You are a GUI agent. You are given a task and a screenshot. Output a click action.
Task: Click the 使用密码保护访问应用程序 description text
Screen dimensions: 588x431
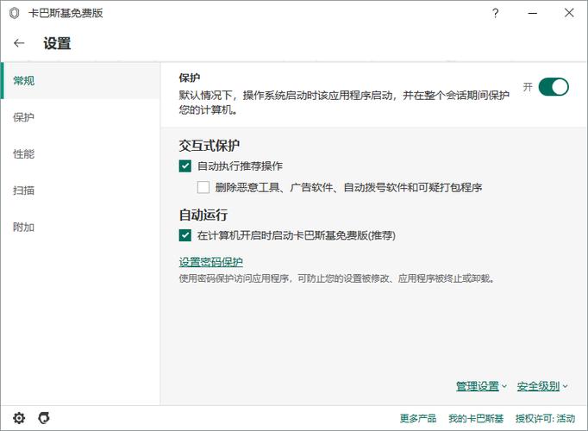(x=336, y=278)
